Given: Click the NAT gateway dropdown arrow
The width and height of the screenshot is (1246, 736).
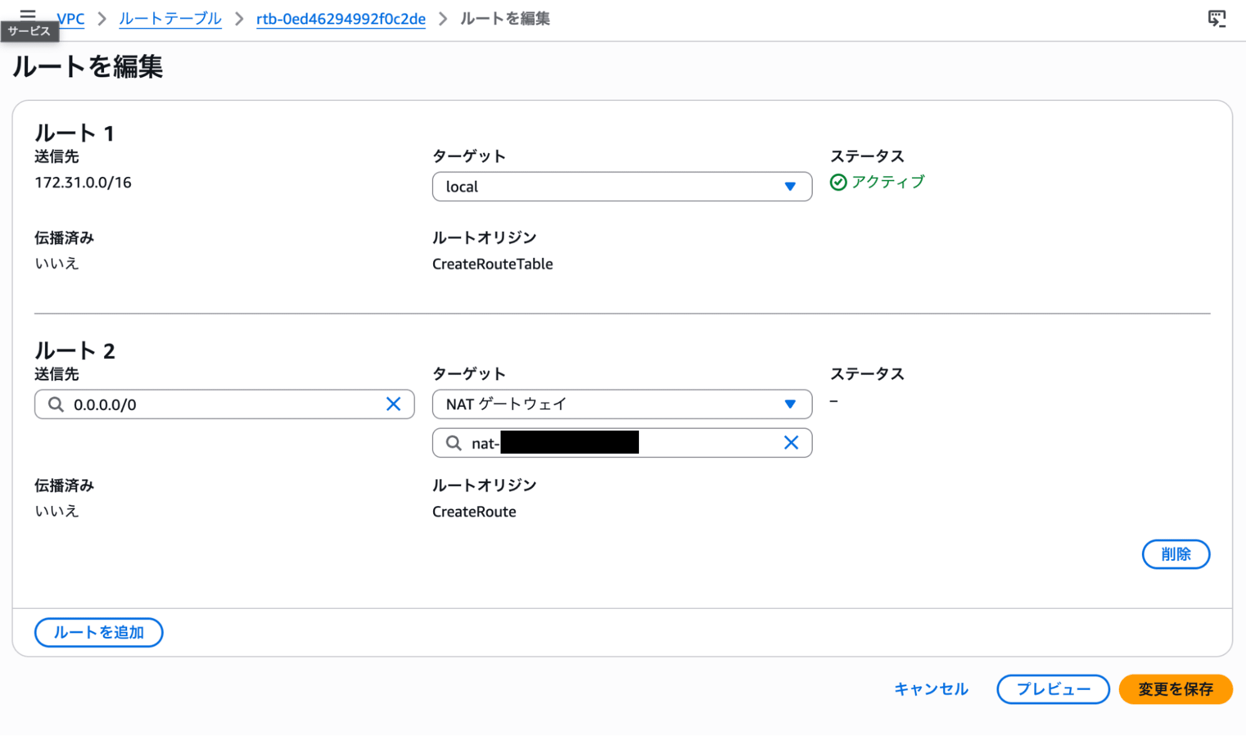Looking at the screenshot, I should pyautogui.click(x=790, y=404).
